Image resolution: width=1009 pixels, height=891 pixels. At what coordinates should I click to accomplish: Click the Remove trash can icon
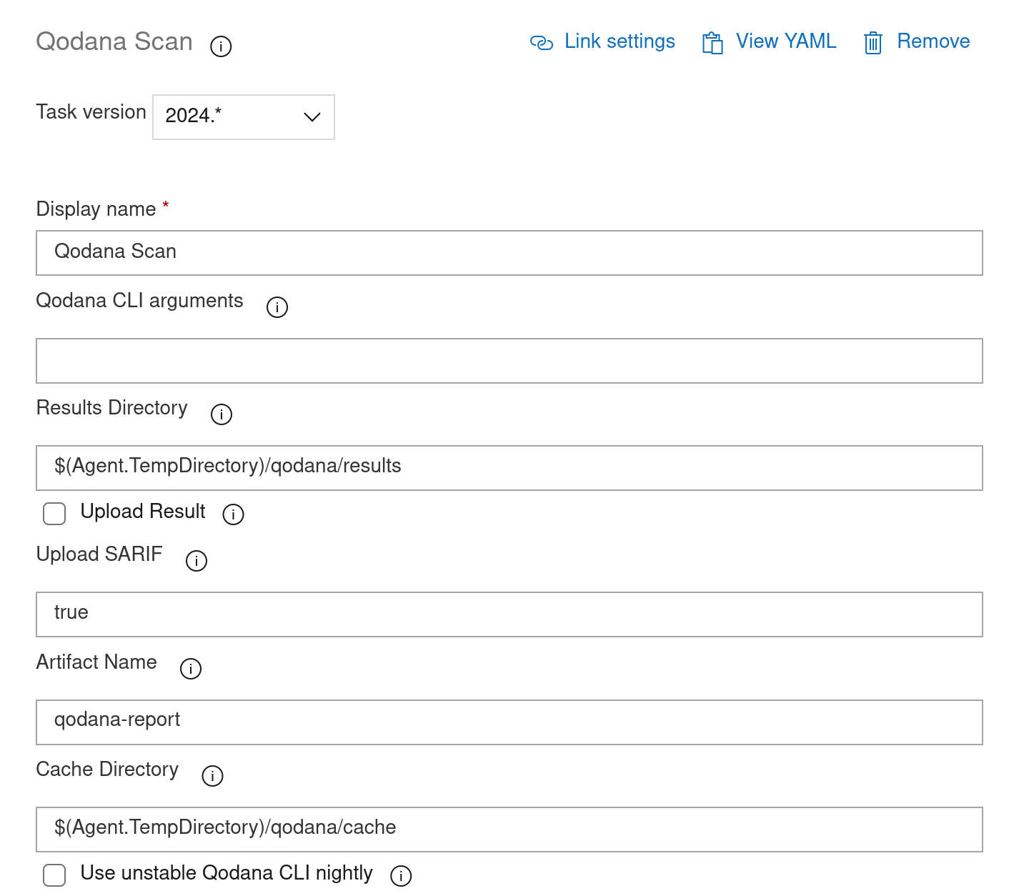(x=873, y=43)
